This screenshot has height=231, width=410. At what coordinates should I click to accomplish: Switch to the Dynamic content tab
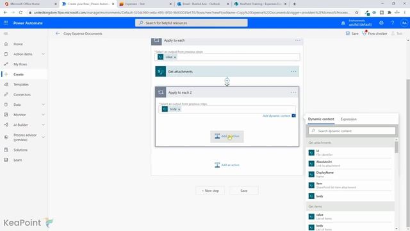[x=321, y=119]
